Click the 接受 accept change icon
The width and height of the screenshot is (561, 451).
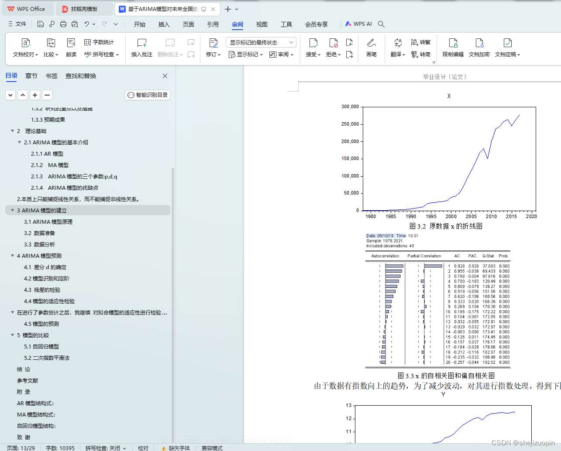(x=313, y=43)
